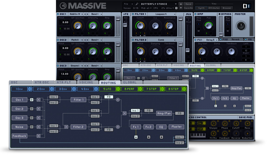Image resolution: width=272 pixels, height=157 pixels.
Task: Adjust the OSC1 F2 routing fader
Action: [118, 19]
